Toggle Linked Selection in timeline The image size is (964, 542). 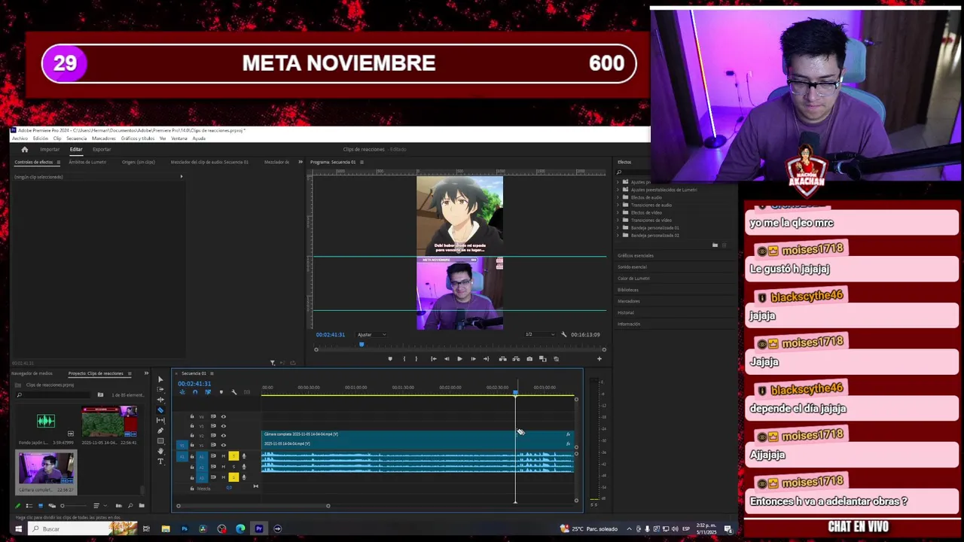(x=208, y=392)
